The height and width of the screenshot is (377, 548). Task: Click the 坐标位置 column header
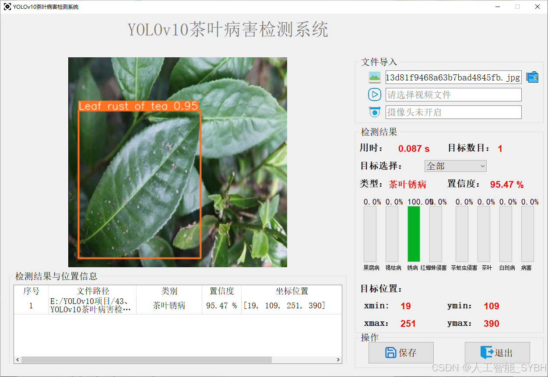pyautogui.click(x=292, y=291)
